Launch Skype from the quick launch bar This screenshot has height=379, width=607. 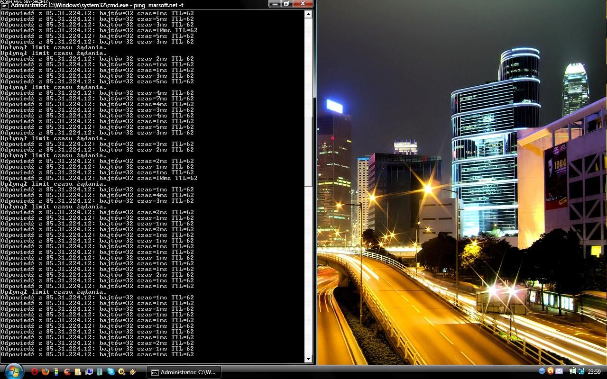pos(111,371)
